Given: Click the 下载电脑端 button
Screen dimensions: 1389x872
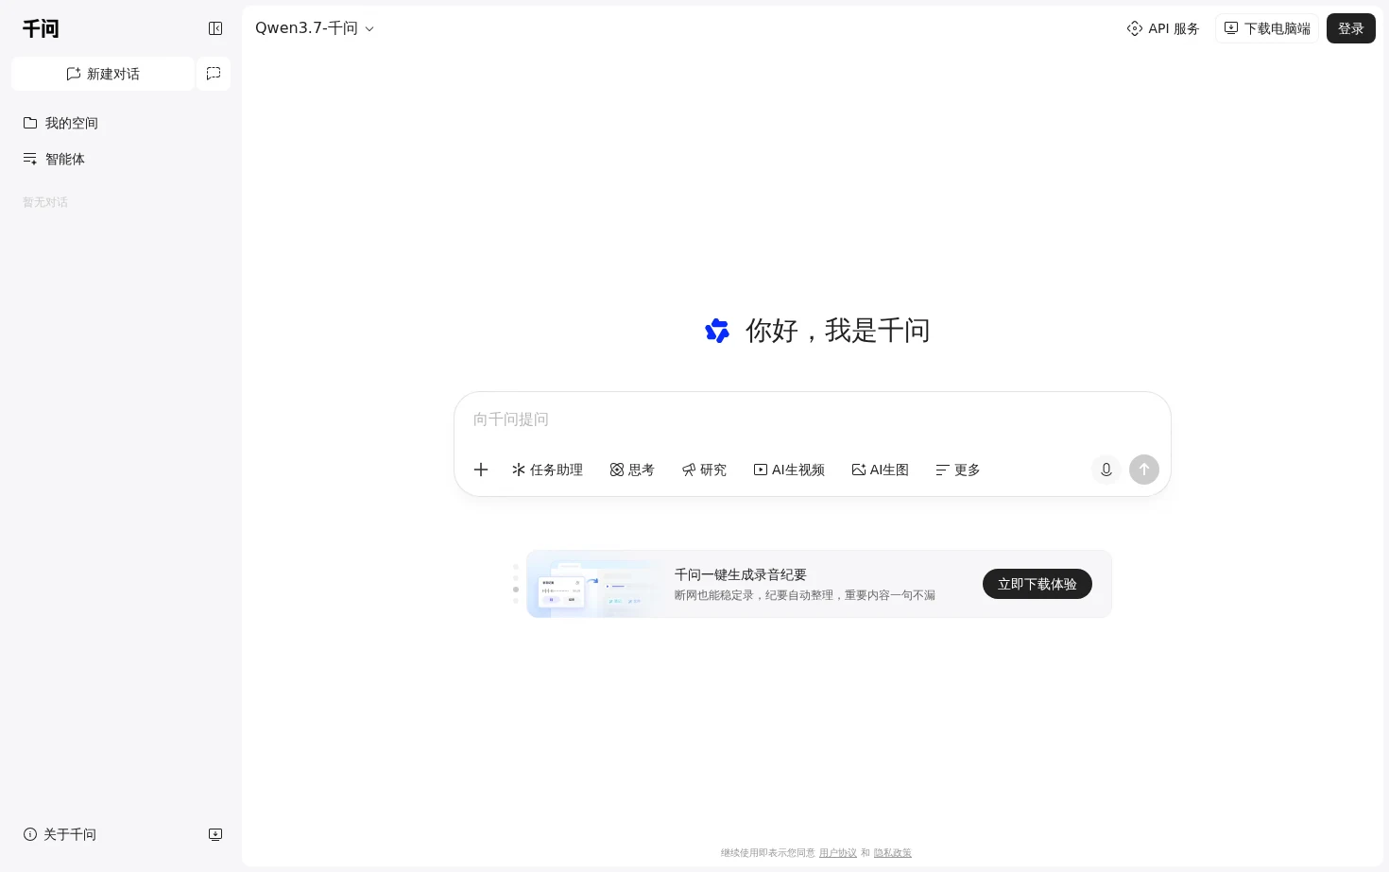Looking at the screenshot, I should (1267, 28).
